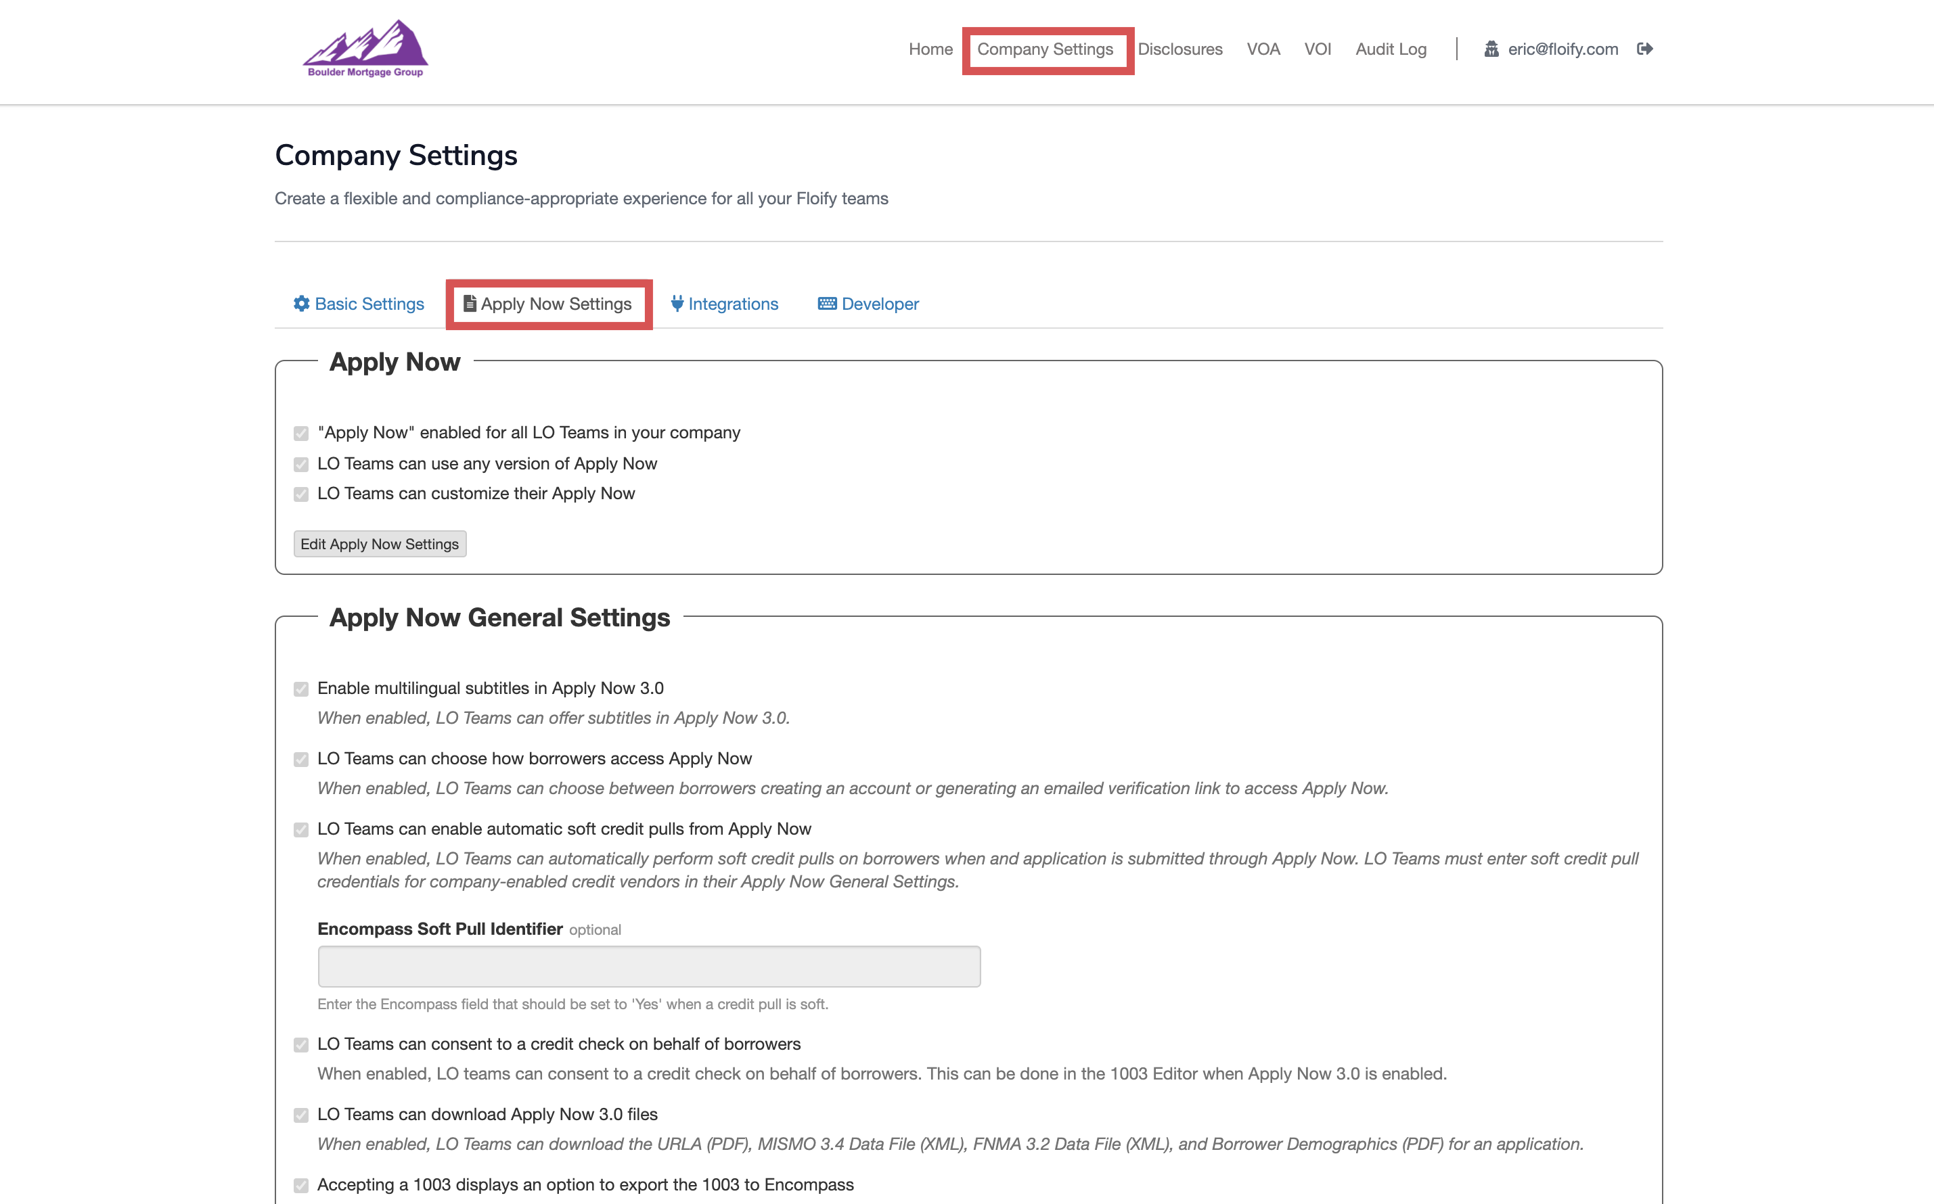The width and height of the screenshot is (1934, 1204).
Task: Click the eric@floify.com account link
Action: click(1562, 49)
